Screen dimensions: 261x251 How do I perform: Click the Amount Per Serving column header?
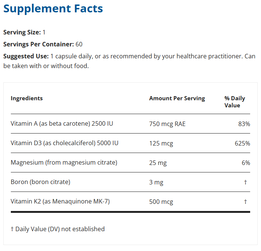point(177,98)
